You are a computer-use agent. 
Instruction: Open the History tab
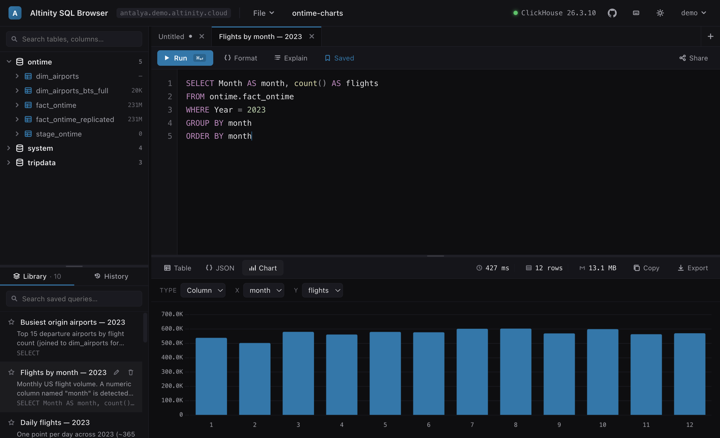(x=111, y=276)
